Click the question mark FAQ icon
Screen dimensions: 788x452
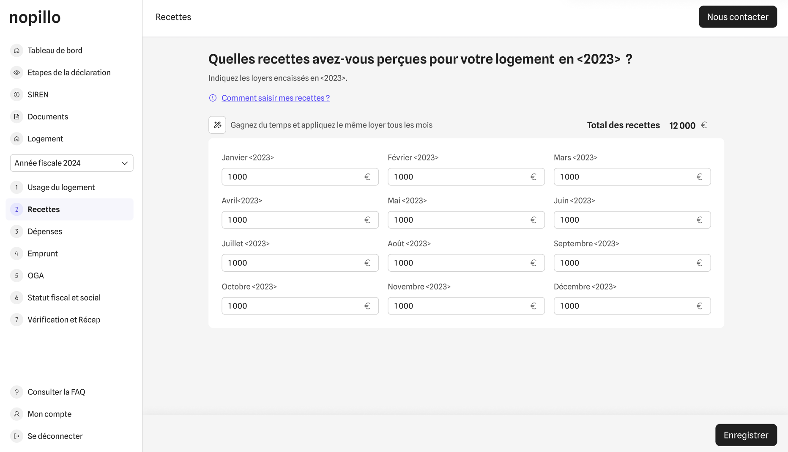16,392
